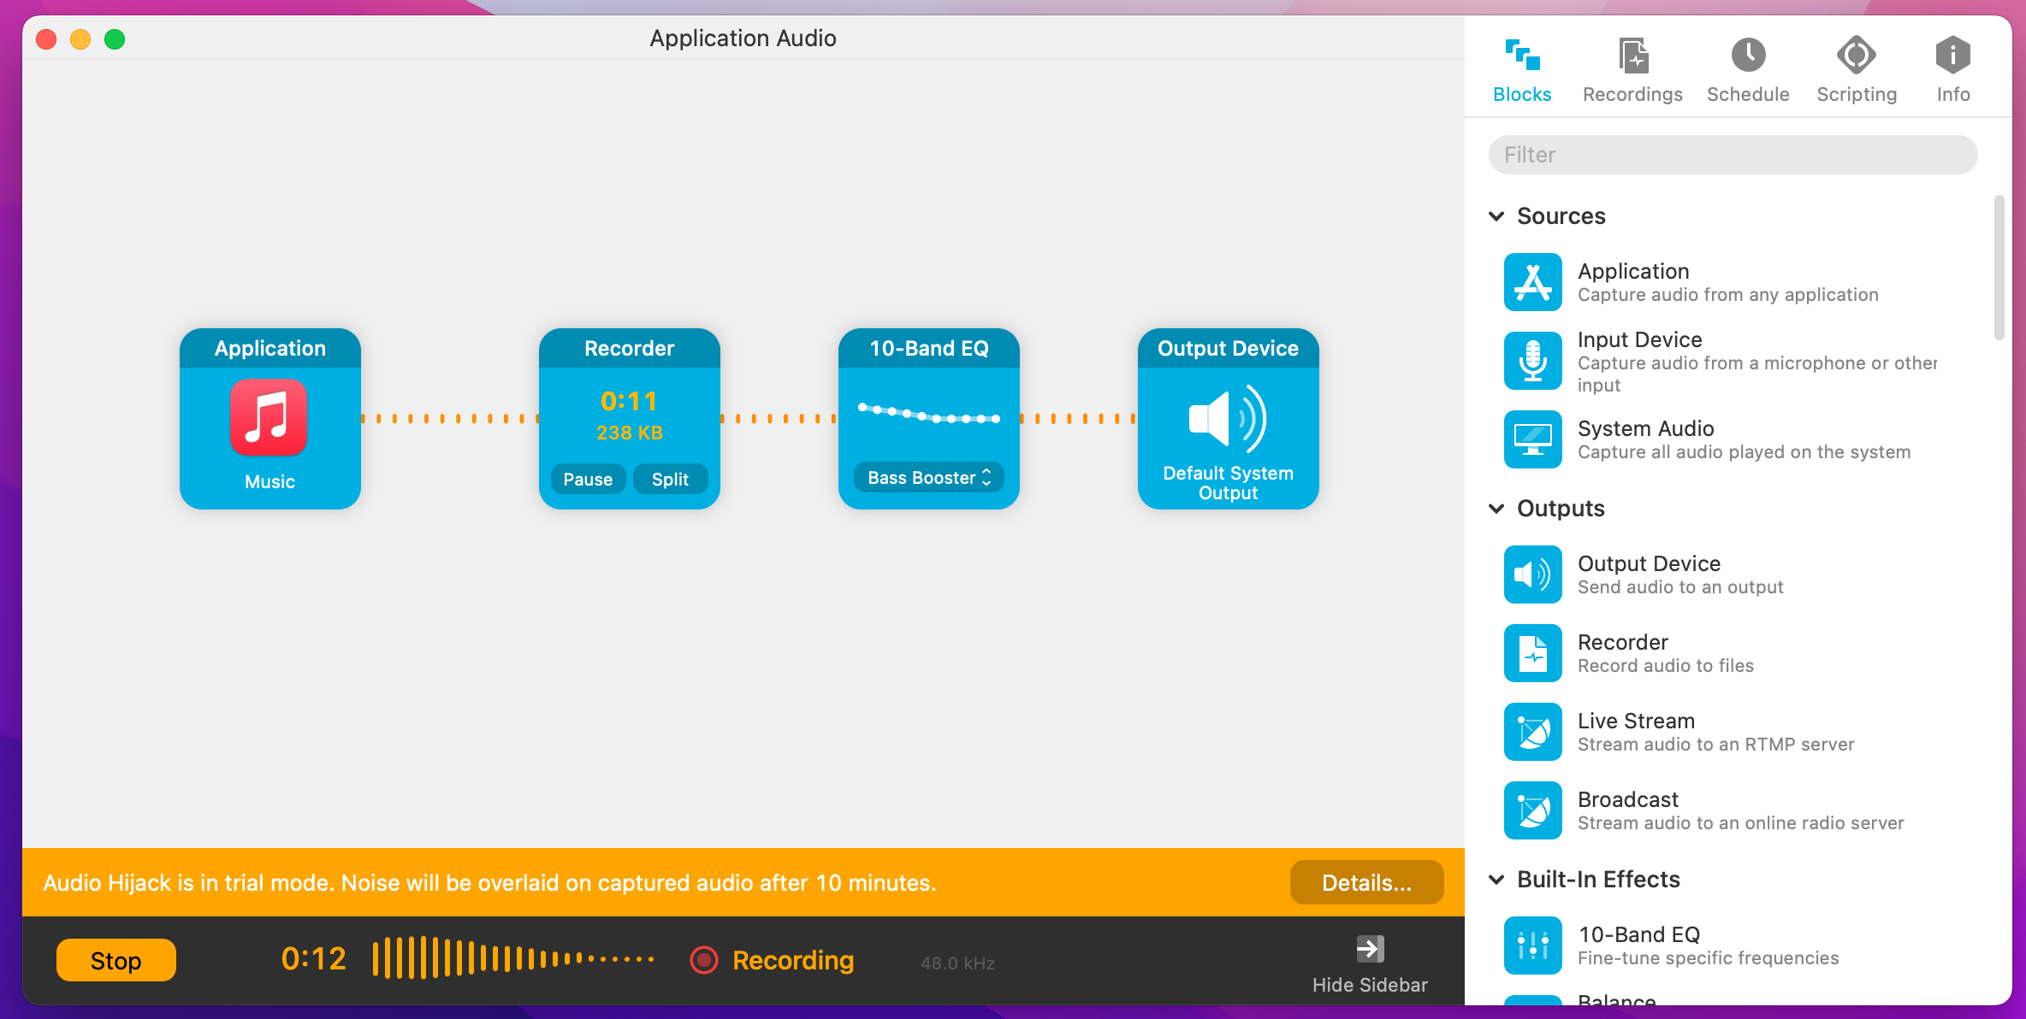Switch to the Scripting tab
Screen dimensions: 2026x1019
click(1857, 71)
